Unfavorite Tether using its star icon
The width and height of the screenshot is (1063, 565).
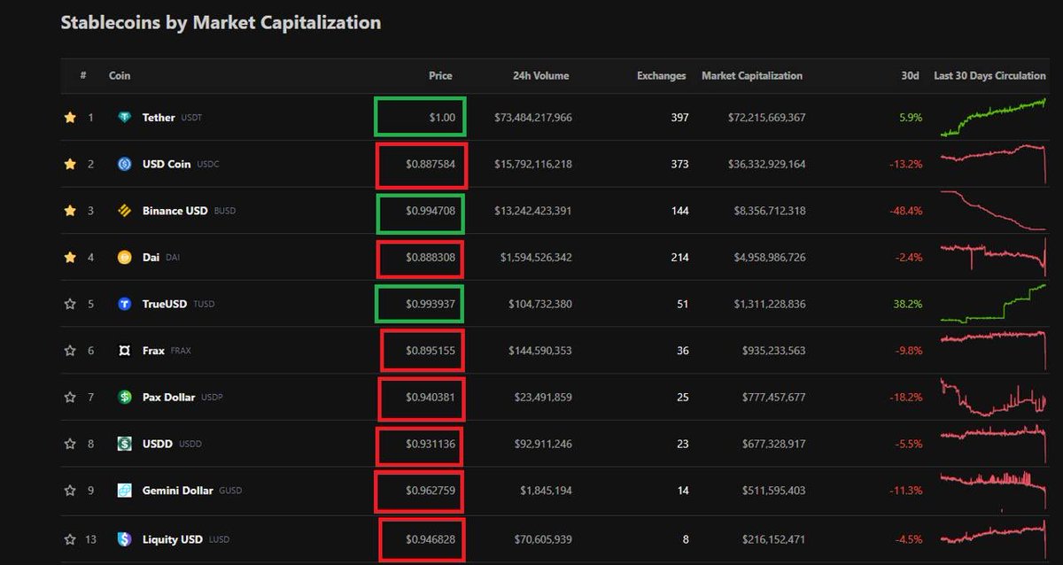70,117
